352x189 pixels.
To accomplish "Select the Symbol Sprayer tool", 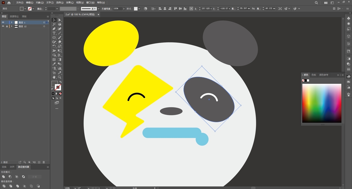I will click(x=54, y=68).
